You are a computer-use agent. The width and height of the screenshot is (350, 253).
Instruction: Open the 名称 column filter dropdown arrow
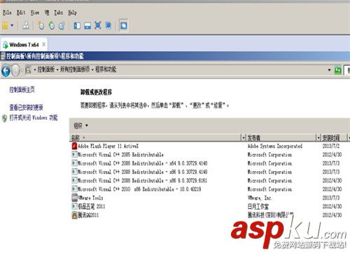[x=244, y=138]
